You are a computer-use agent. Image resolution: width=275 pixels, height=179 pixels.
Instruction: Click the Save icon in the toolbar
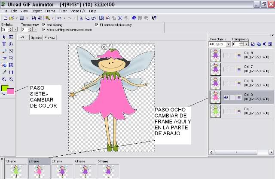coord(21,18)
